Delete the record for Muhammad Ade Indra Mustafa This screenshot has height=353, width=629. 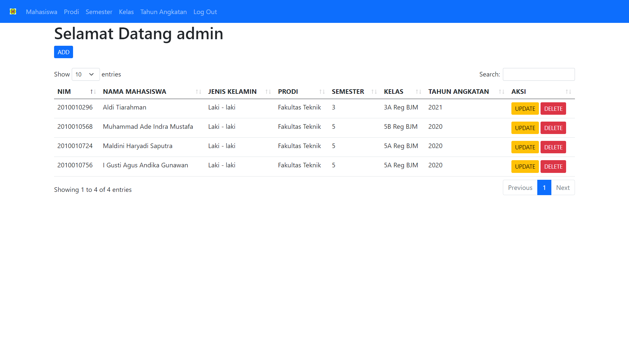553,128
